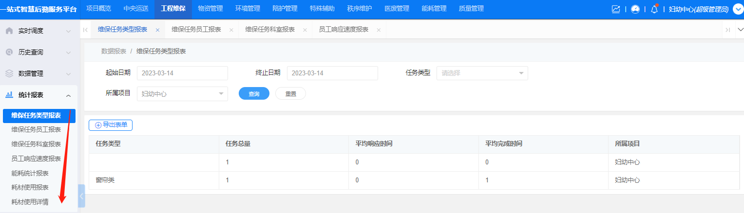
Task: Select 维保任务员工报表 in the sidebar
Action: click(x=36, y=129)
